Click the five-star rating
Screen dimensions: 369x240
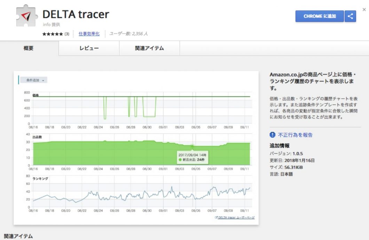tap(53, 34)
